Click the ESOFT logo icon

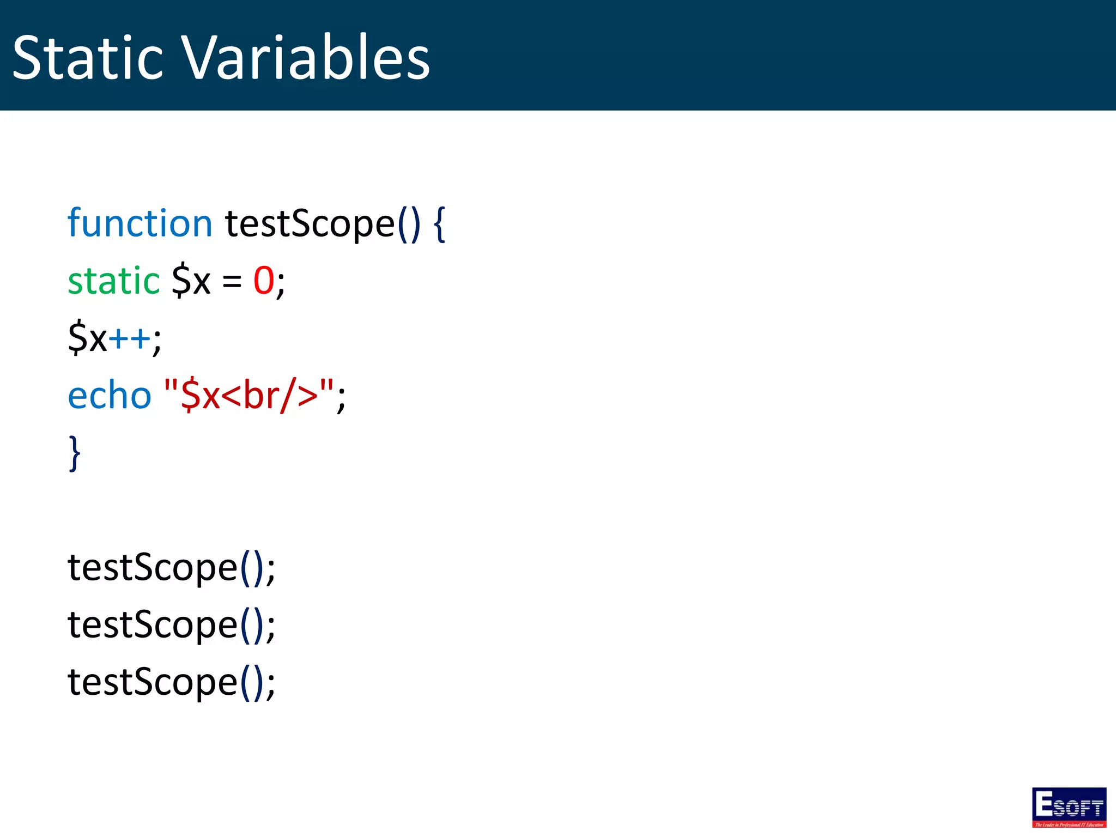[1069, 807]
